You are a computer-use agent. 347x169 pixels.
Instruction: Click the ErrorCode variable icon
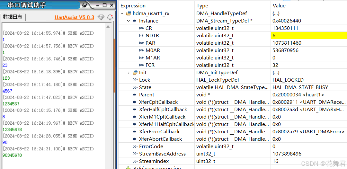135,147
